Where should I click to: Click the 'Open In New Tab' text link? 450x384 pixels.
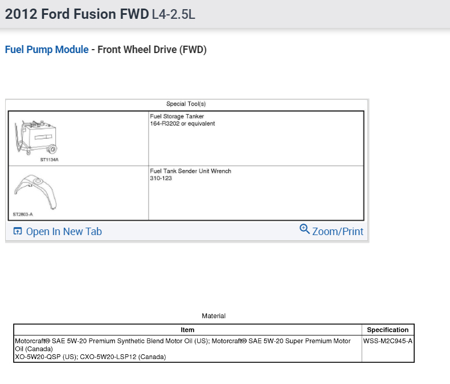point(64,231)
